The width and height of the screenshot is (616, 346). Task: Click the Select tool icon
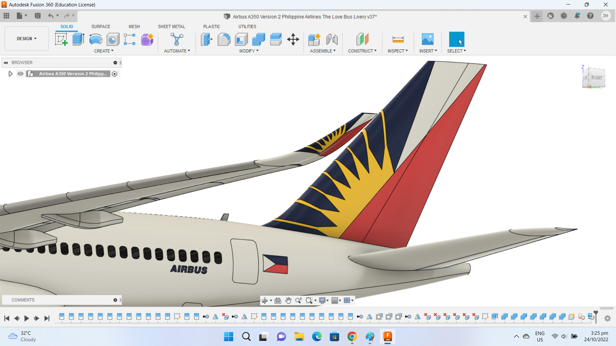coord(457,39)
